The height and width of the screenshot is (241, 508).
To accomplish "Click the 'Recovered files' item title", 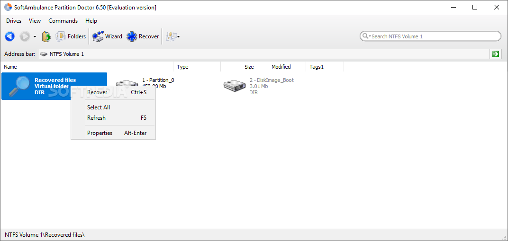I will tap(55, 80).
